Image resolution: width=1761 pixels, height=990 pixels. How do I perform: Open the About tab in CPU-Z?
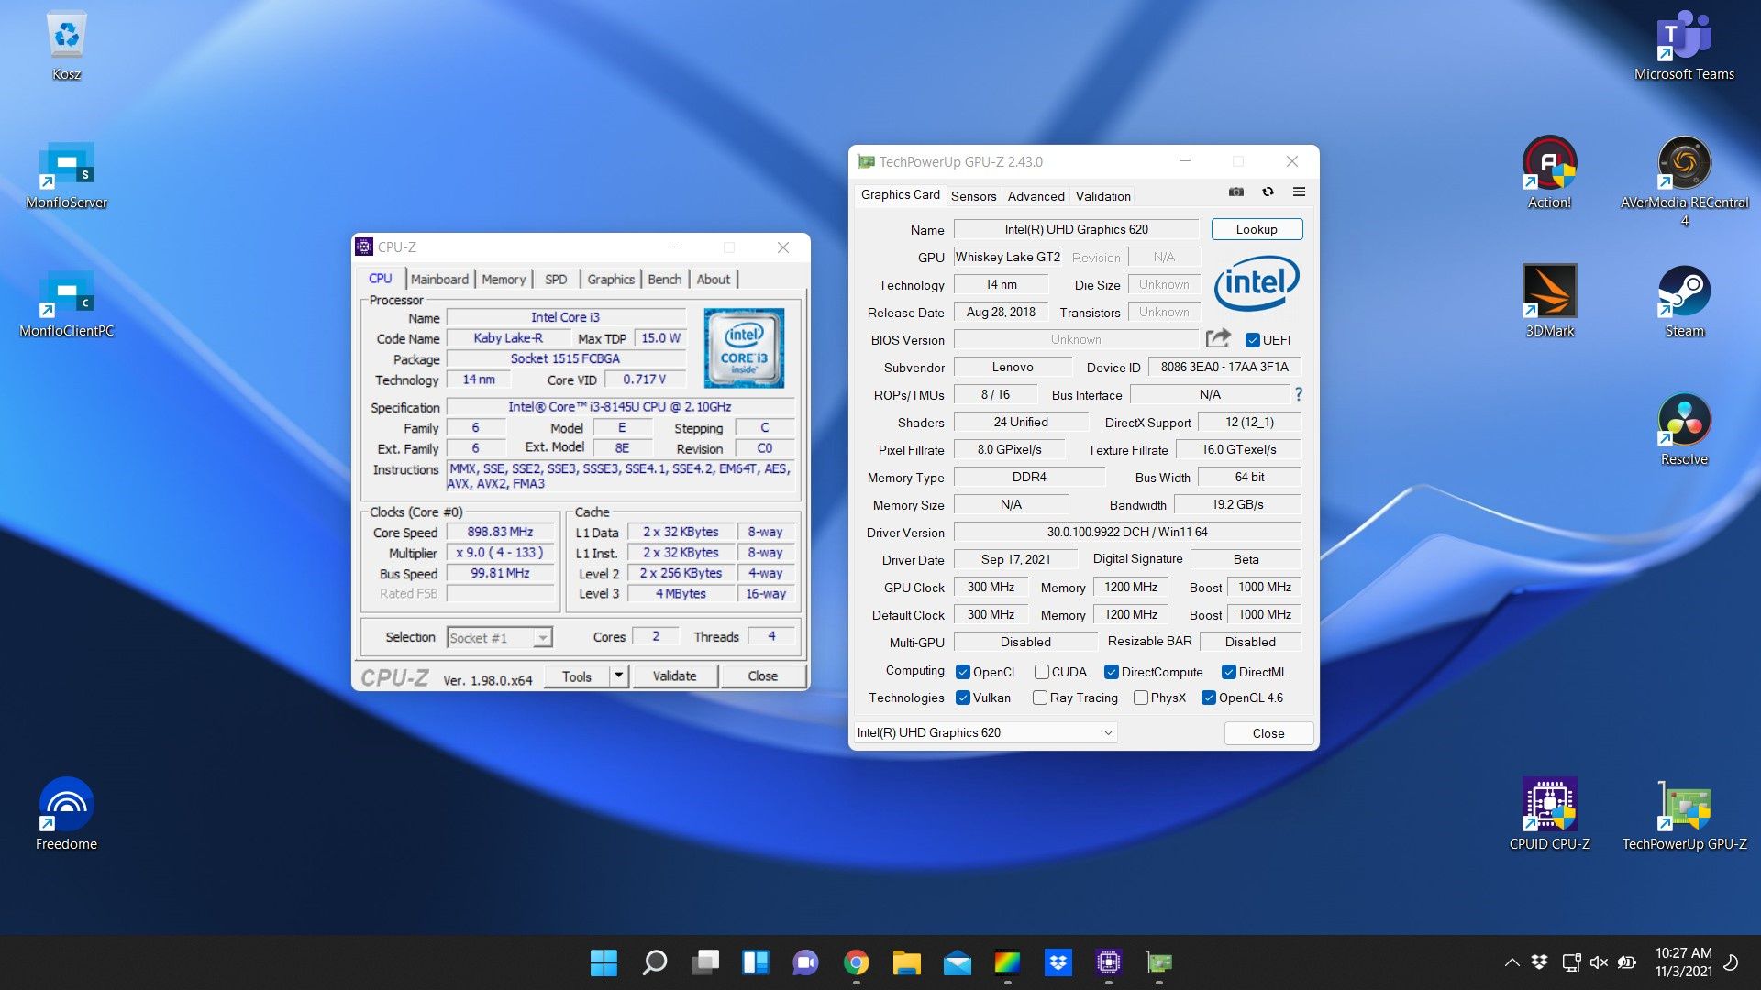714,279
